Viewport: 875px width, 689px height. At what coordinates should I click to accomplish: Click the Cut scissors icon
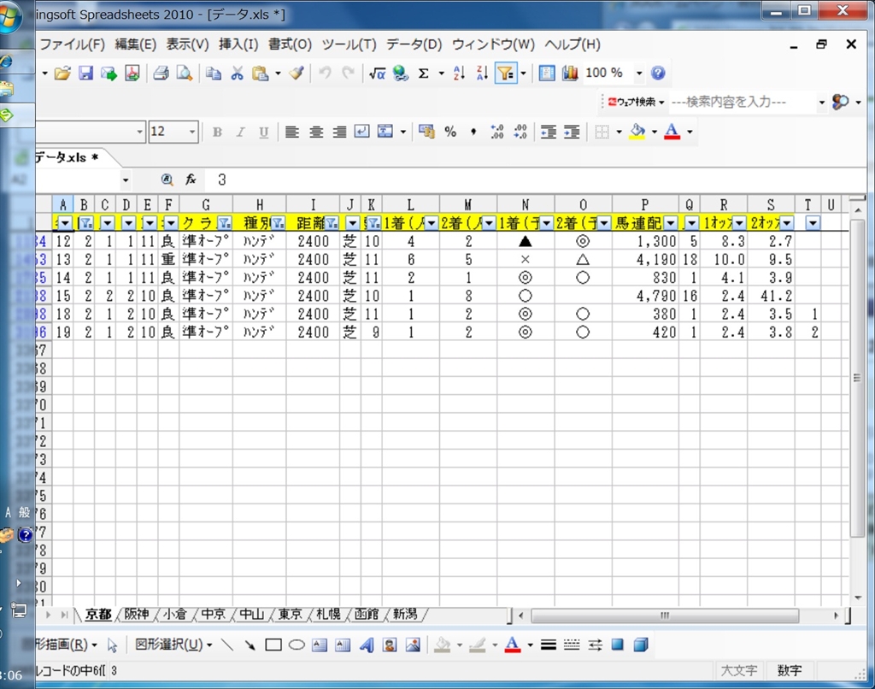tap(237, 74)
